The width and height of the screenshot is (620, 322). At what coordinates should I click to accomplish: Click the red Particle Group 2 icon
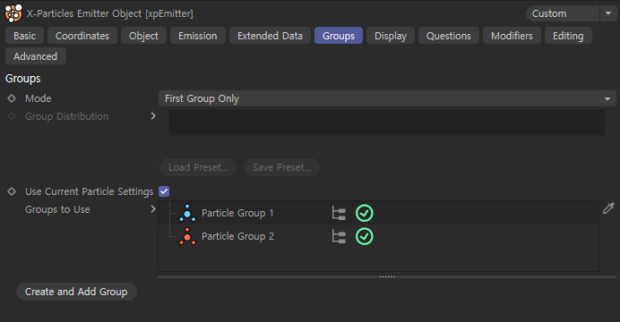187,236
